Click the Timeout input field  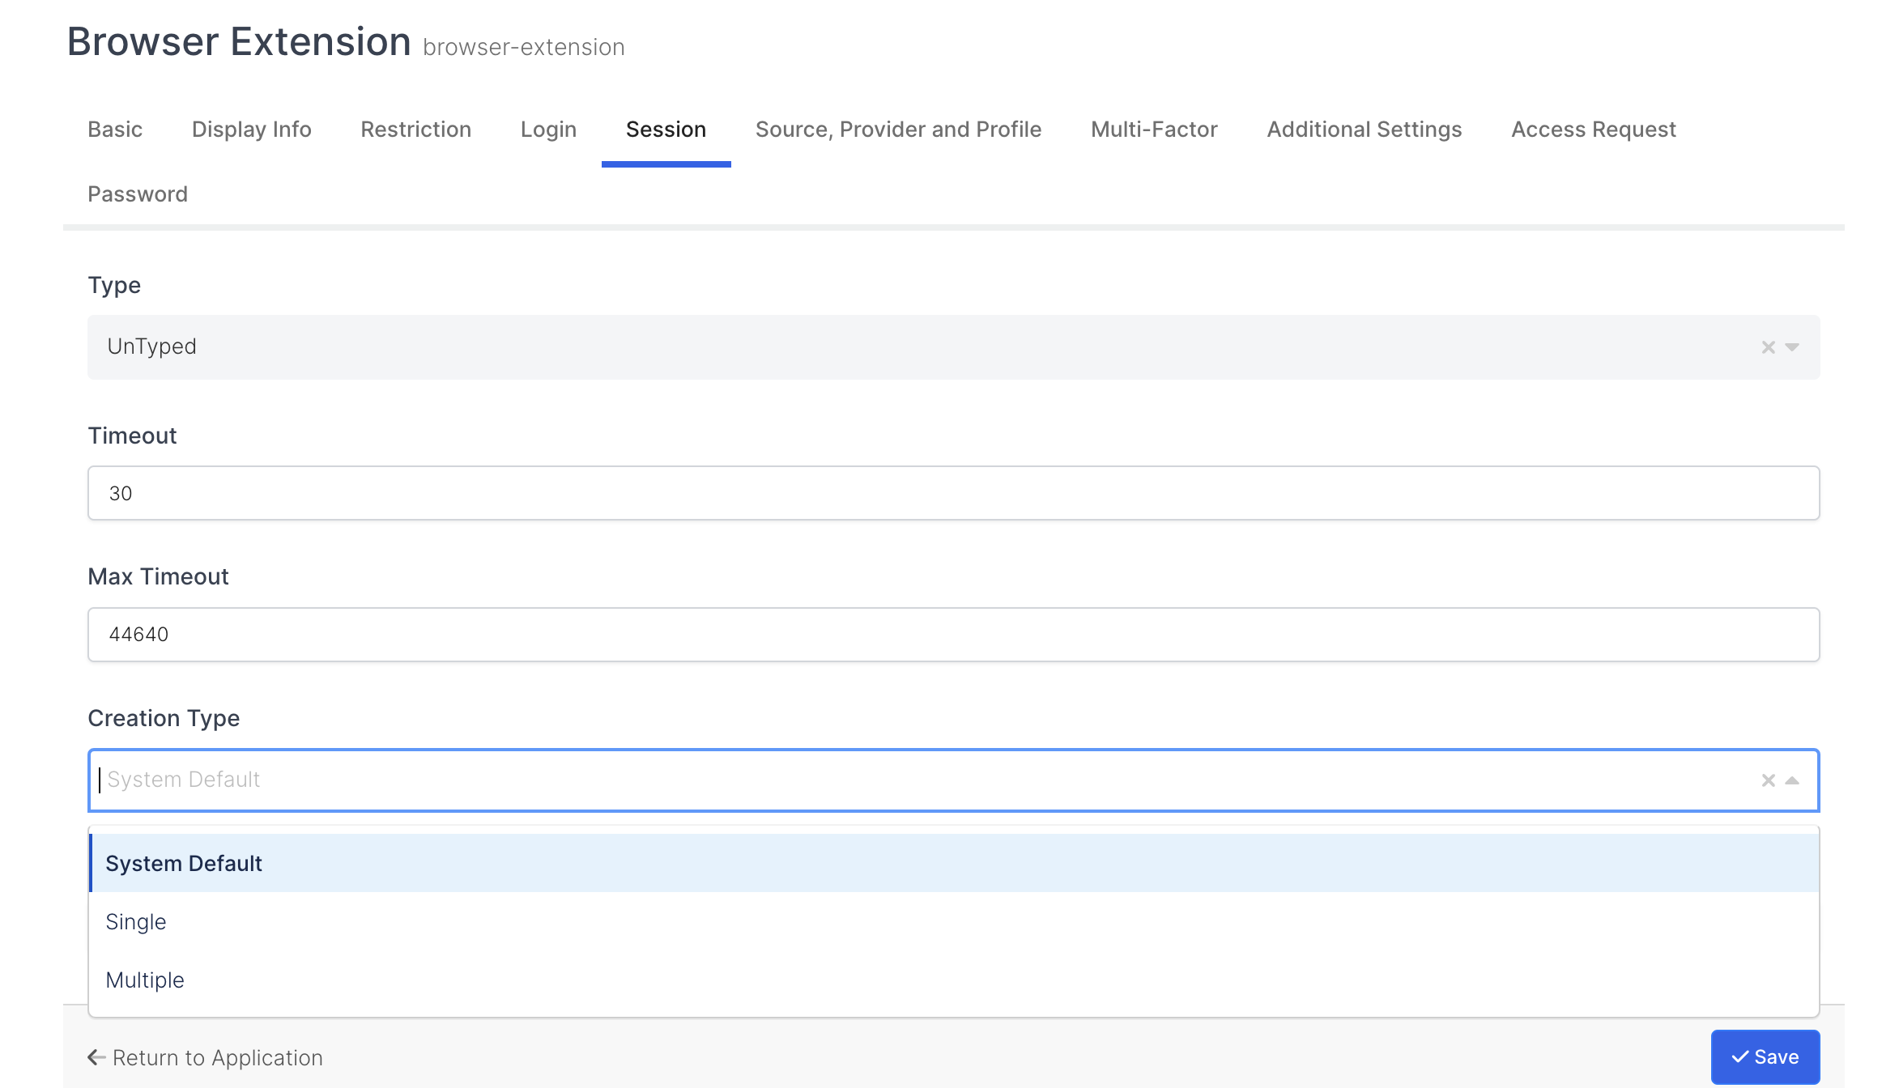[x=953, y=493]
